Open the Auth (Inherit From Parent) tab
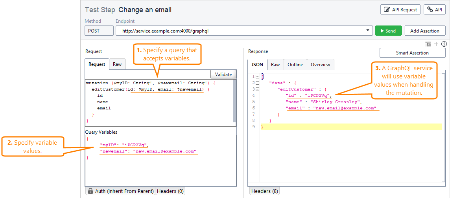This screenshot has width=450, height=198. pos(120,191)
